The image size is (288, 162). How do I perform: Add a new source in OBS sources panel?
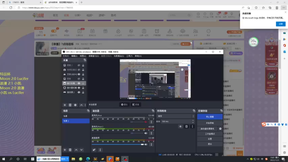pos(65,105)
